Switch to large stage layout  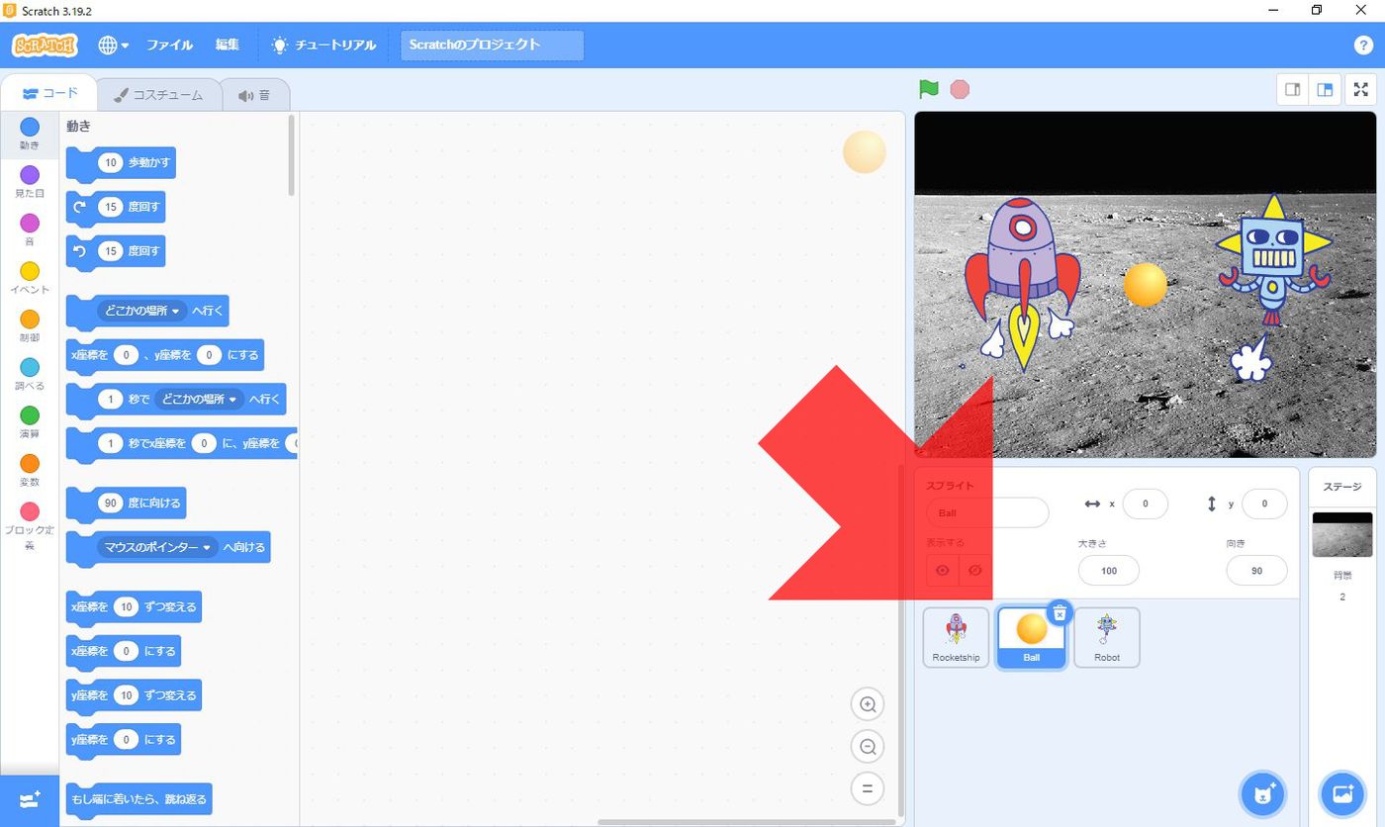[x=1324, y=89]
